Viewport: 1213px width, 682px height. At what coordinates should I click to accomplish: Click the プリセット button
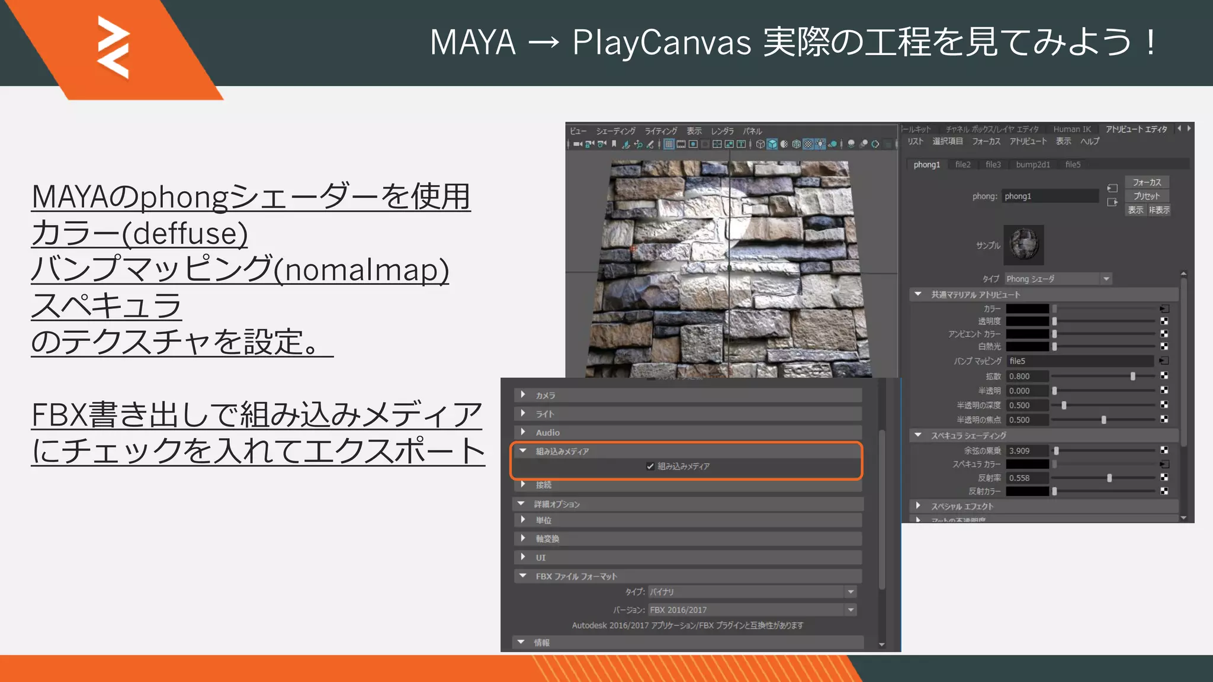coord(1147,196)
